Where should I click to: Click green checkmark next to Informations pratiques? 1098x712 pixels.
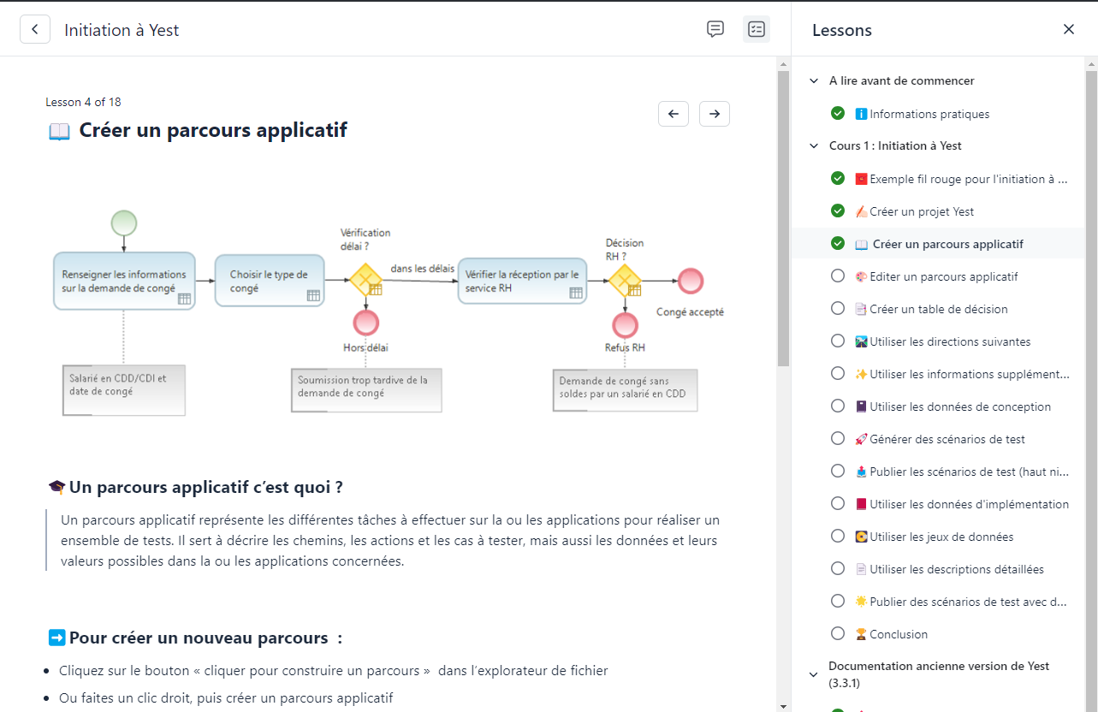838,114
